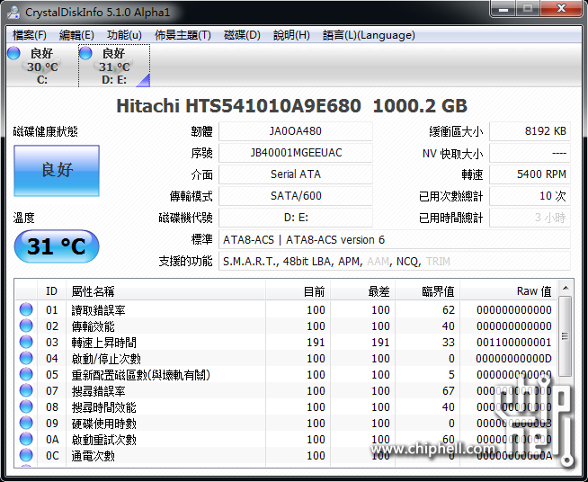Select the 搜尋時間效能 attribute row
Image resolution: width=588 pixels, height=482 pixels.
point(286,407)
